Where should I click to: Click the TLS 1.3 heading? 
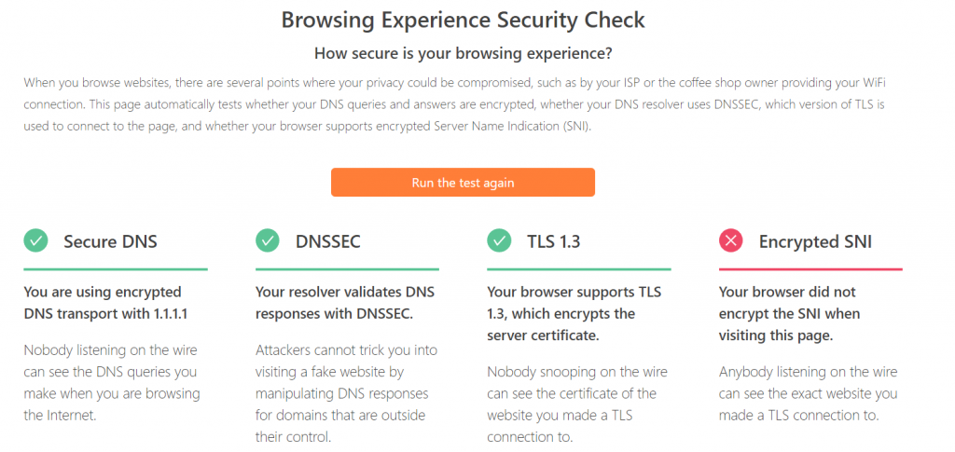[554, 242]
